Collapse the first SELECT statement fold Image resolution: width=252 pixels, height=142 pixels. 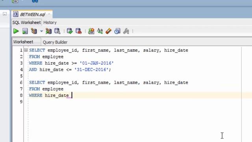coord(26,50)
